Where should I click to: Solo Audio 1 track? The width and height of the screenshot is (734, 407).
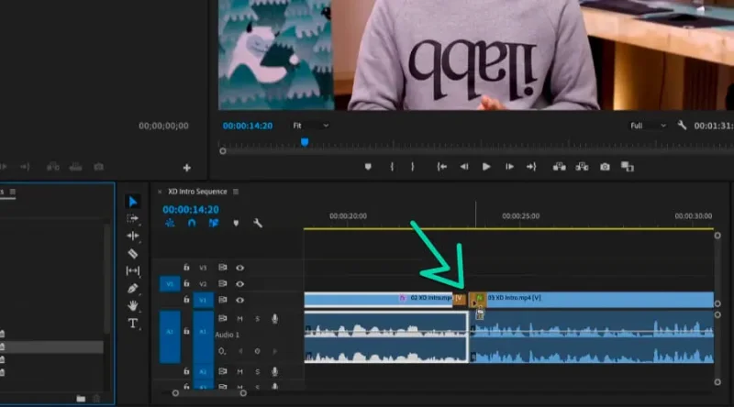[x=258, y=319]
